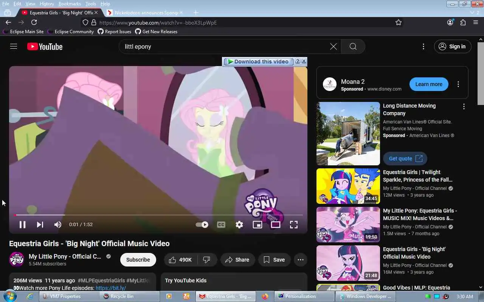Enter full screen mode
This screenshot has height=302, width=484.
coord(294,225)
